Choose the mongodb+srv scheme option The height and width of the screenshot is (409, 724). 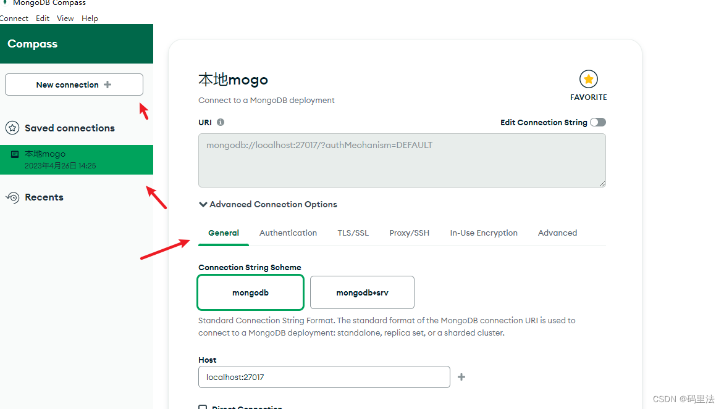pyautogui.click(x=362, y=292)
